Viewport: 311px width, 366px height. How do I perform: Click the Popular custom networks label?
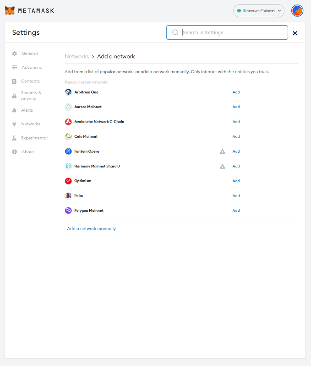tap(86, 82)
